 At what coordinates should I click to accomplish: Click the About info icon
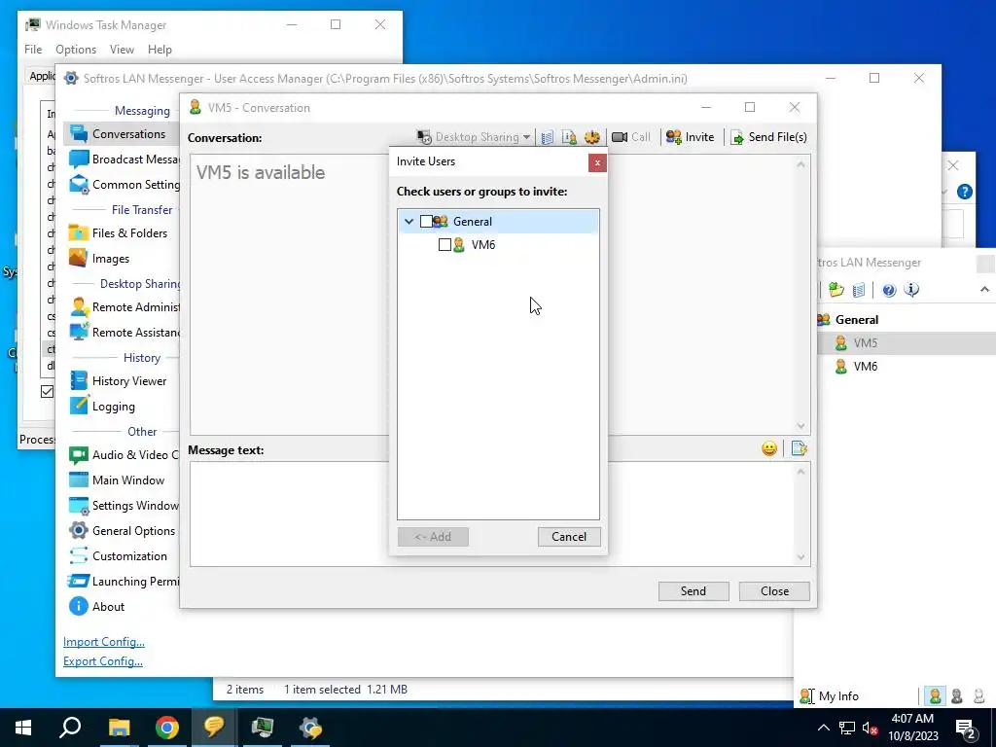tap(79, 607)
